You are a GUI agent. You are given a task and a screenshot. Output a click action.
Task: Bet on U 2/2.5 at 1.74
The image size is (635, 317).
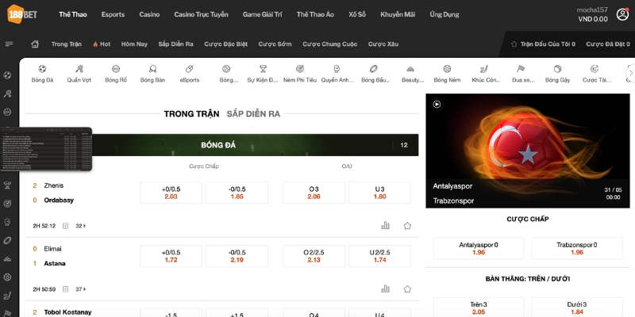point(380,256)
